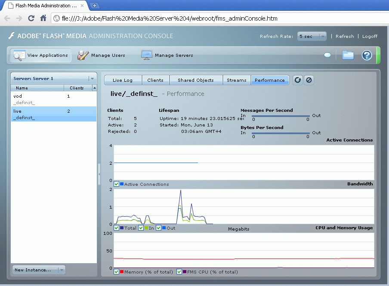Switch to the Clients tab

point(155,80)
